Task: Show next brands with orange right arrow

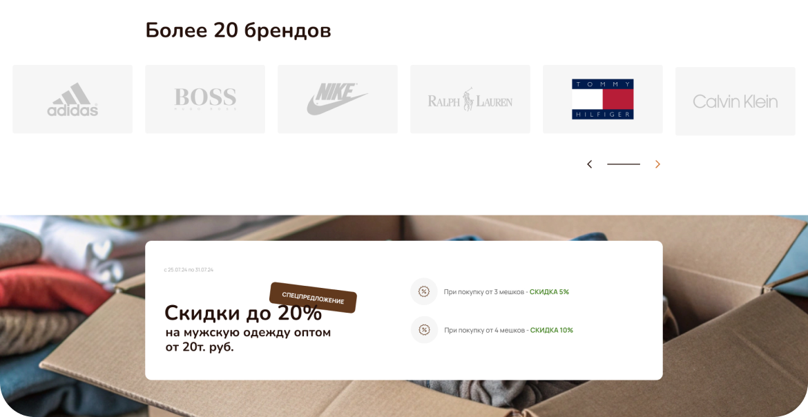Action: click(x=657, y=164)
